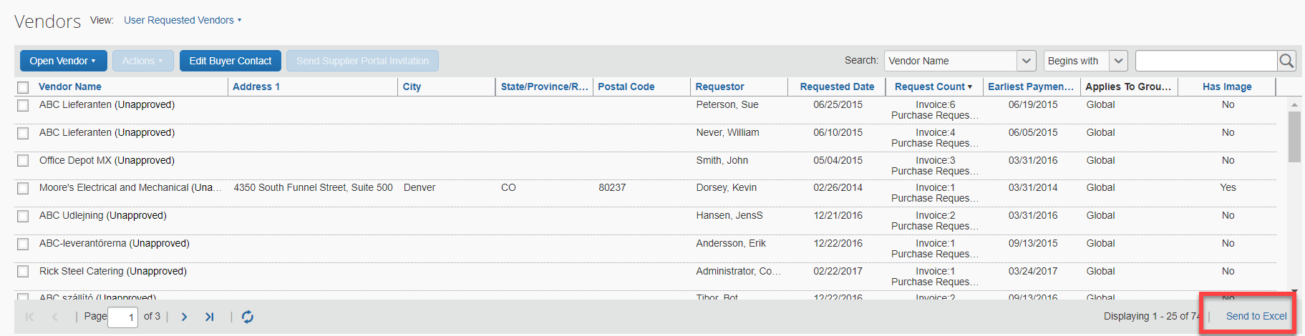Screen dimensions: 1305x336
Task: Select all vendors header checkbox
Action: click(23, 87)
